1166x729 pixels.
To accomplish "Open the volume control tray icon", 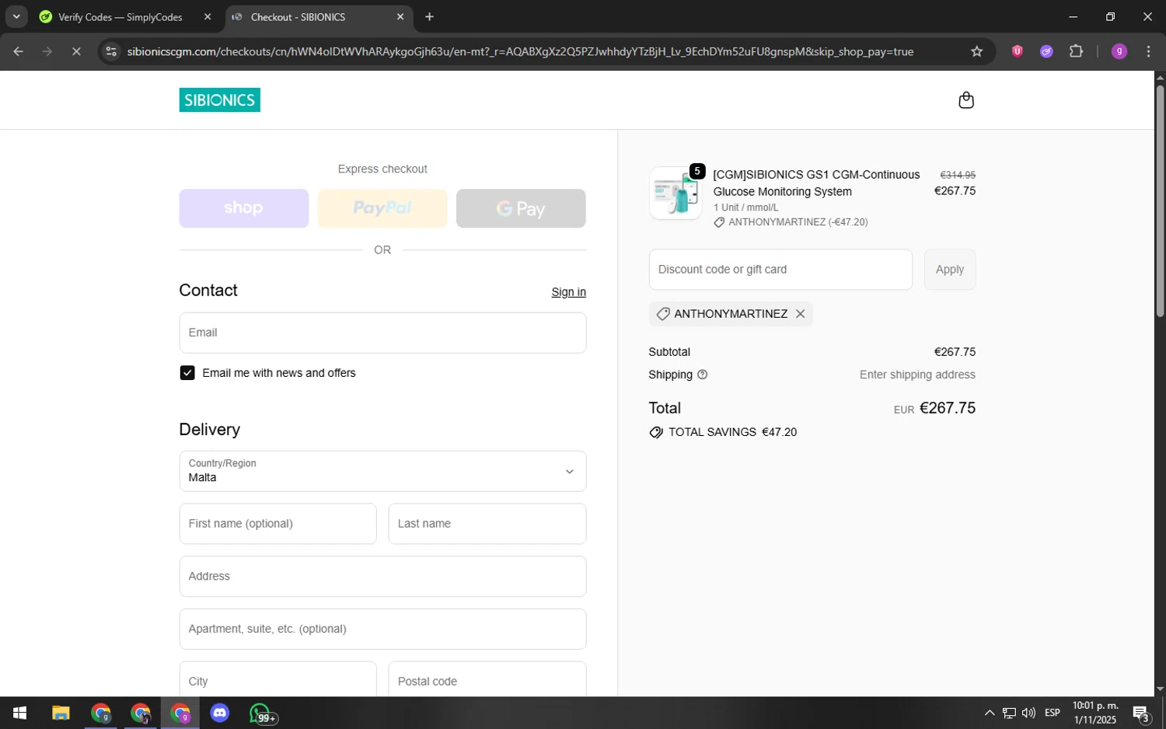I will click(x=1028, y=713).
